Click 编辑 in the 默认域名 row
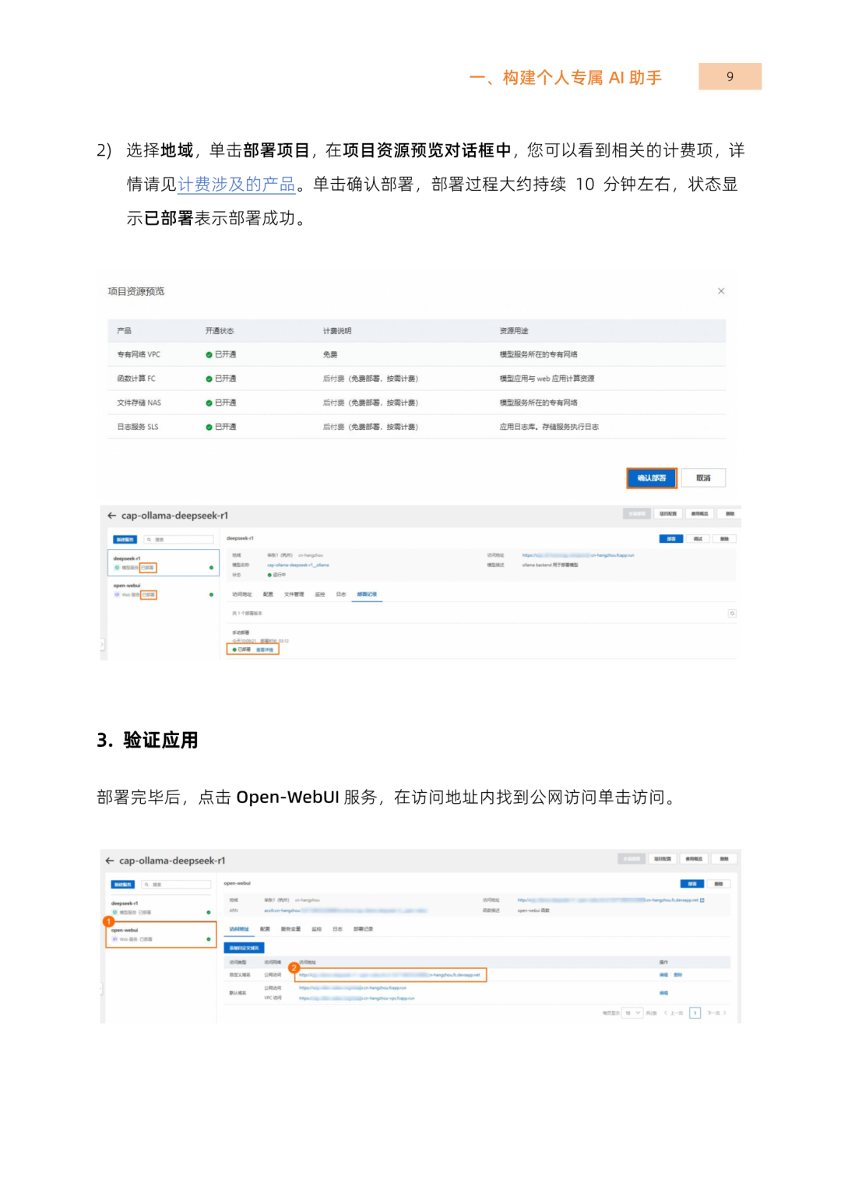The image size is (841, 1190). coord(663,993)
